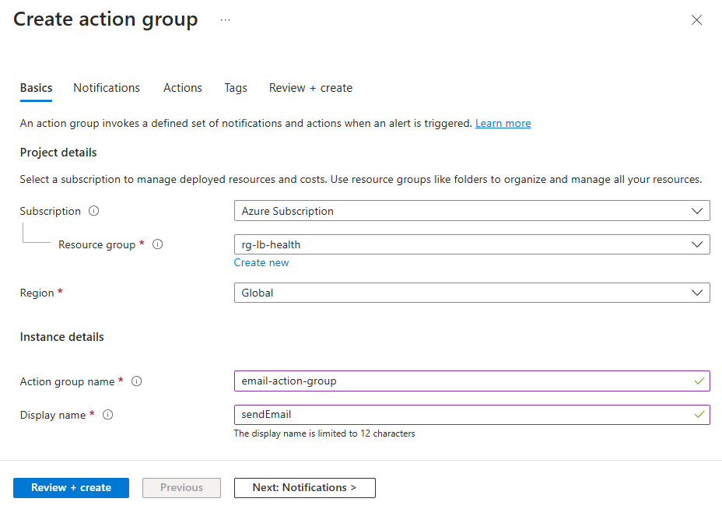
Task: Select the Basics tab
Action: pyautogui.click(x=37, y=88)
